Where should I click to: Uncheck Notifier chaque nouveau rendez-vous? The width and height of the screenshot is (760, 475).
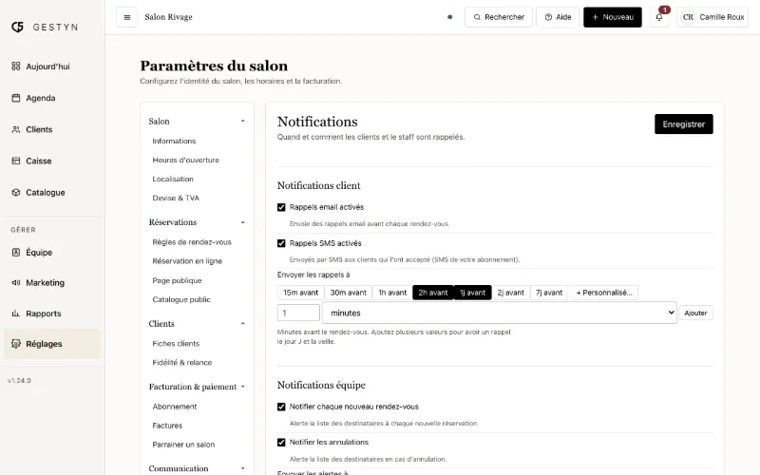pyautogui.click(x=281, y=407)
